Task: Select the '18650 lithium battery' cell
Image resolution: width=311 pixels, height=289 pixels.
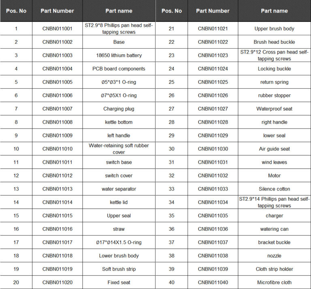Action: 119,55
